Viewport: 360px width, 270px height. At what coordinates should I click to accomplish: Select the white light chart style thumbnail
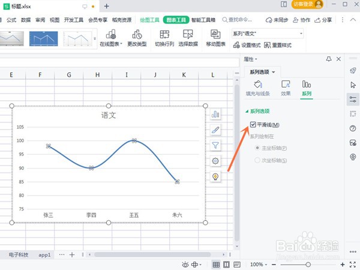pos(77,38)
